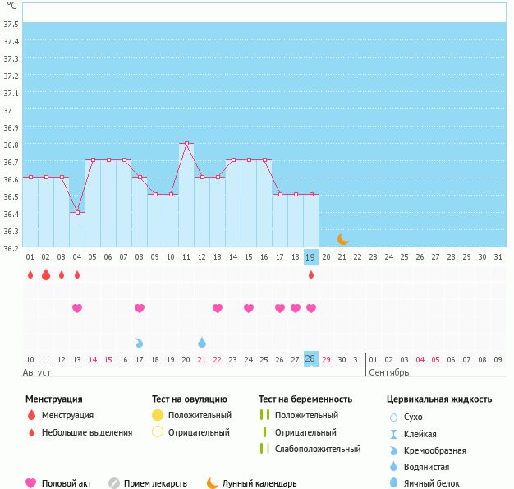Click the 'Слабоположительный' legend label
Viewport: 514px width, 489px height.
click(x=317, y=449)
